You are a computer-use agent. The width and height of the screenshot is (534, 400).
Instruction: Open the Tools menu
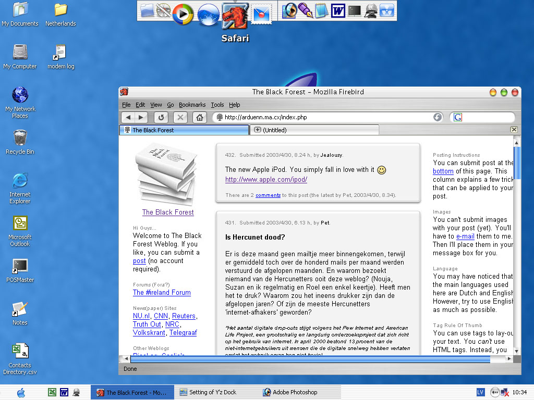(217, 105)
